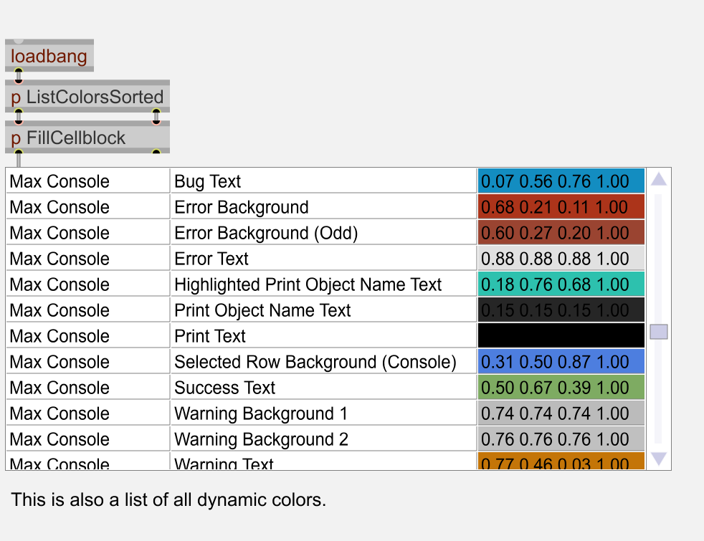Image resolution: width=704 pixels, height=541 pixels.
Task: Click the dynamic colors comment text
Action: [x=168, y=499]
